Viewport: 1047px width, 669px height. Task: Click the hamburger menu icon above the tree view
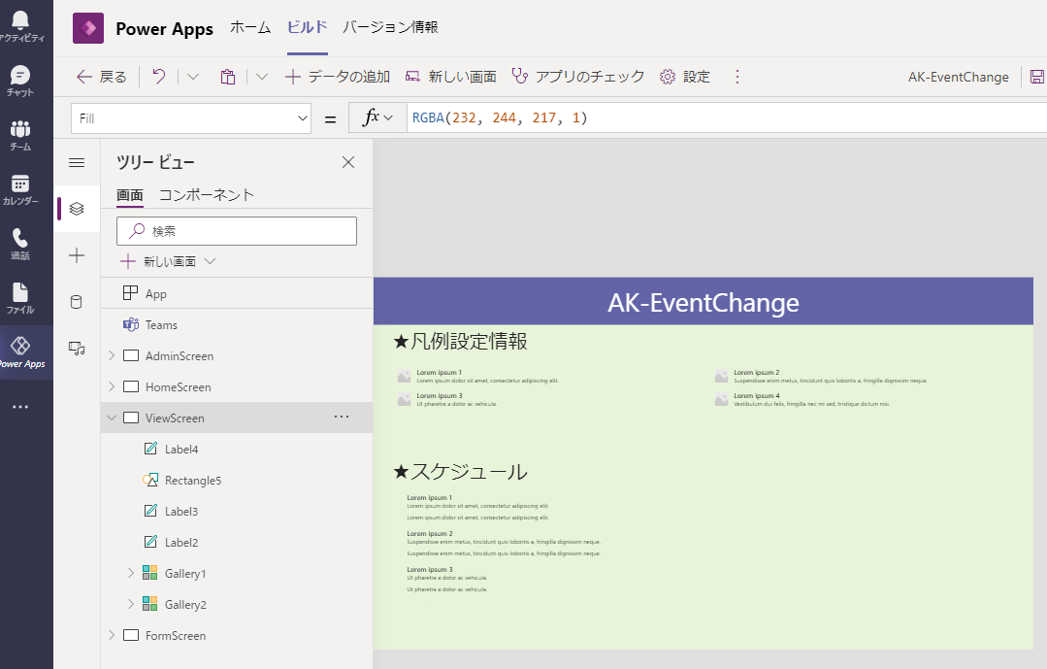tap(77, 162)
